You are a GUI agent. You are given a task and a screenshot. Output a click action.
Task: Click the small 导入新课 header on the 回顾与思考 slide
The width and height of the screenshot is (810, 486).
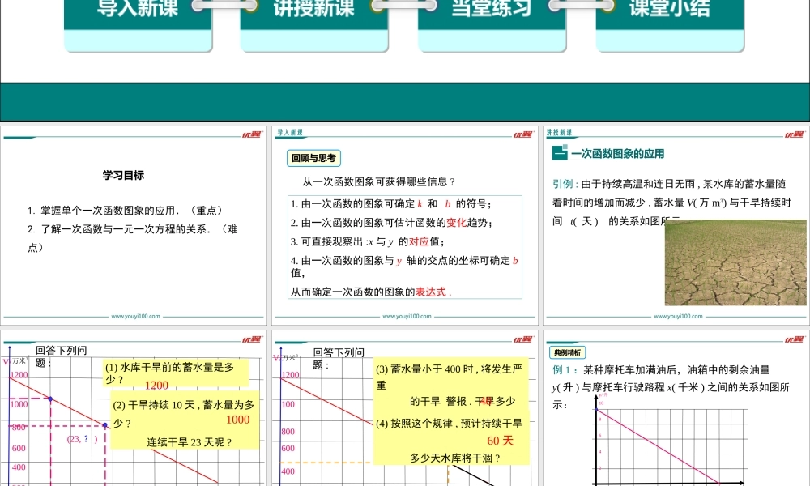pos(290,132)
